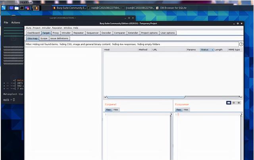This screenshot has width=254, height=160.
Task: Open the Project options tab
Action: tap(149, 33)
